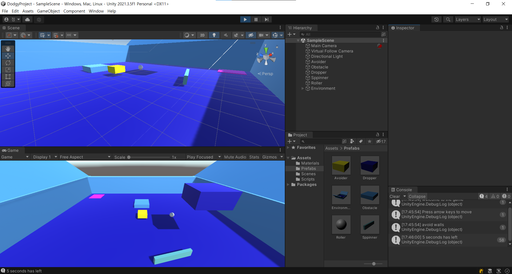
Task: Open Unity Cloud services icon
Action: 27,19
